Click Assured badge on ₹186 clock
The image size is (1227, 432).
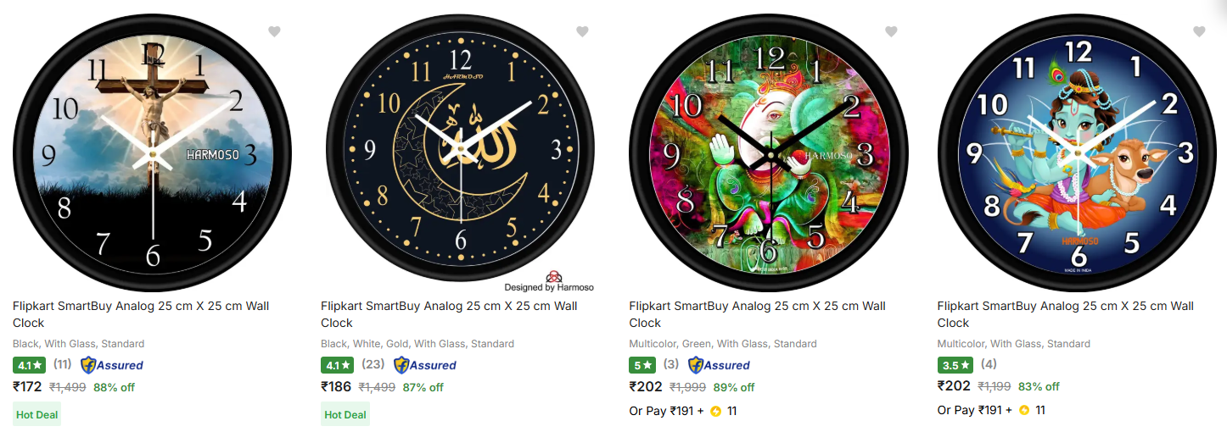tap(425, 365)
